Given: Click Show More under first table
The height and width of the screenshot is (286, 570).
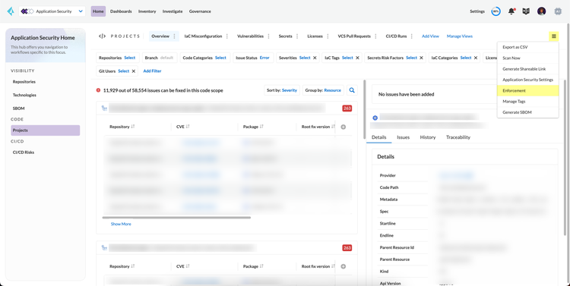Looking at the screenshot, I should tap(121, 224).
